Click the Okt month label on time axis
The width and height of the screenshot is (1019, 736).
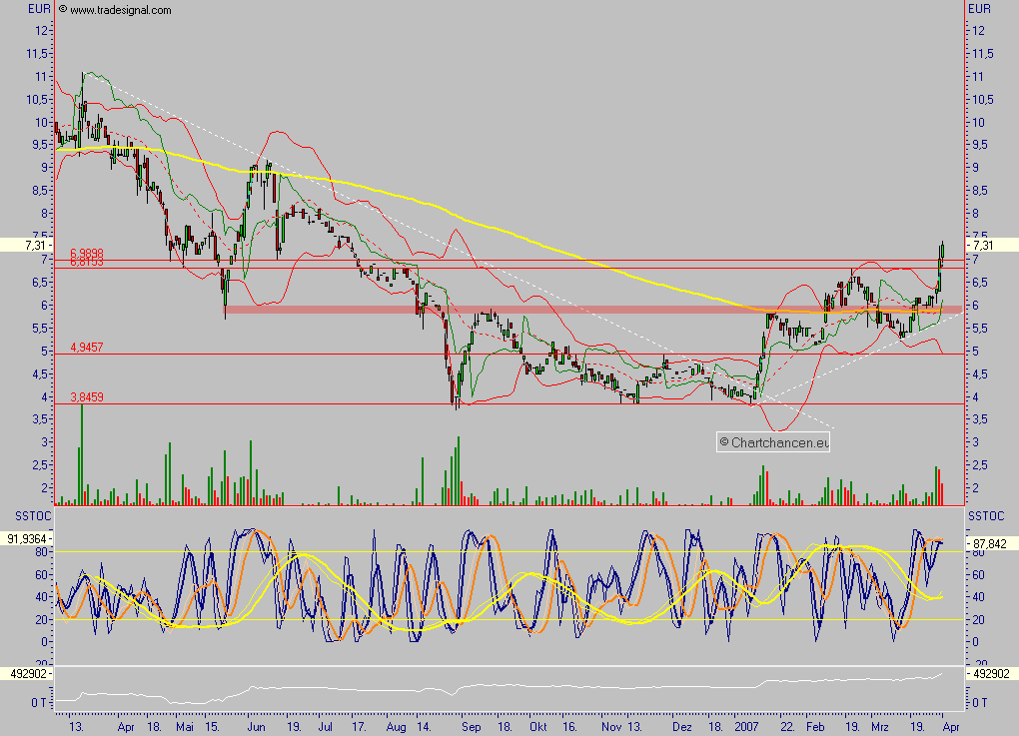[x=538, y=727]
